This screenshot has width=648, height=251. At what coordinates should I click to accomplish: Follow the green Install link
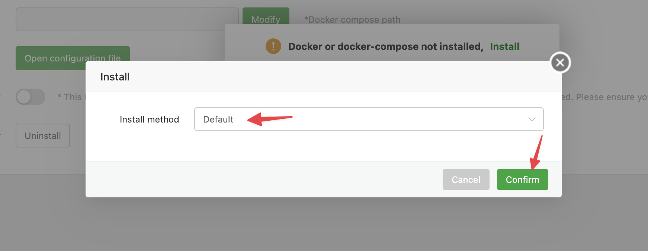[504, 47]
